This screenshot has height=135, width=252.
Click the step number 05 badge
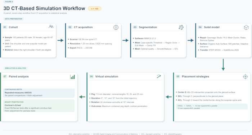[178, 76]
